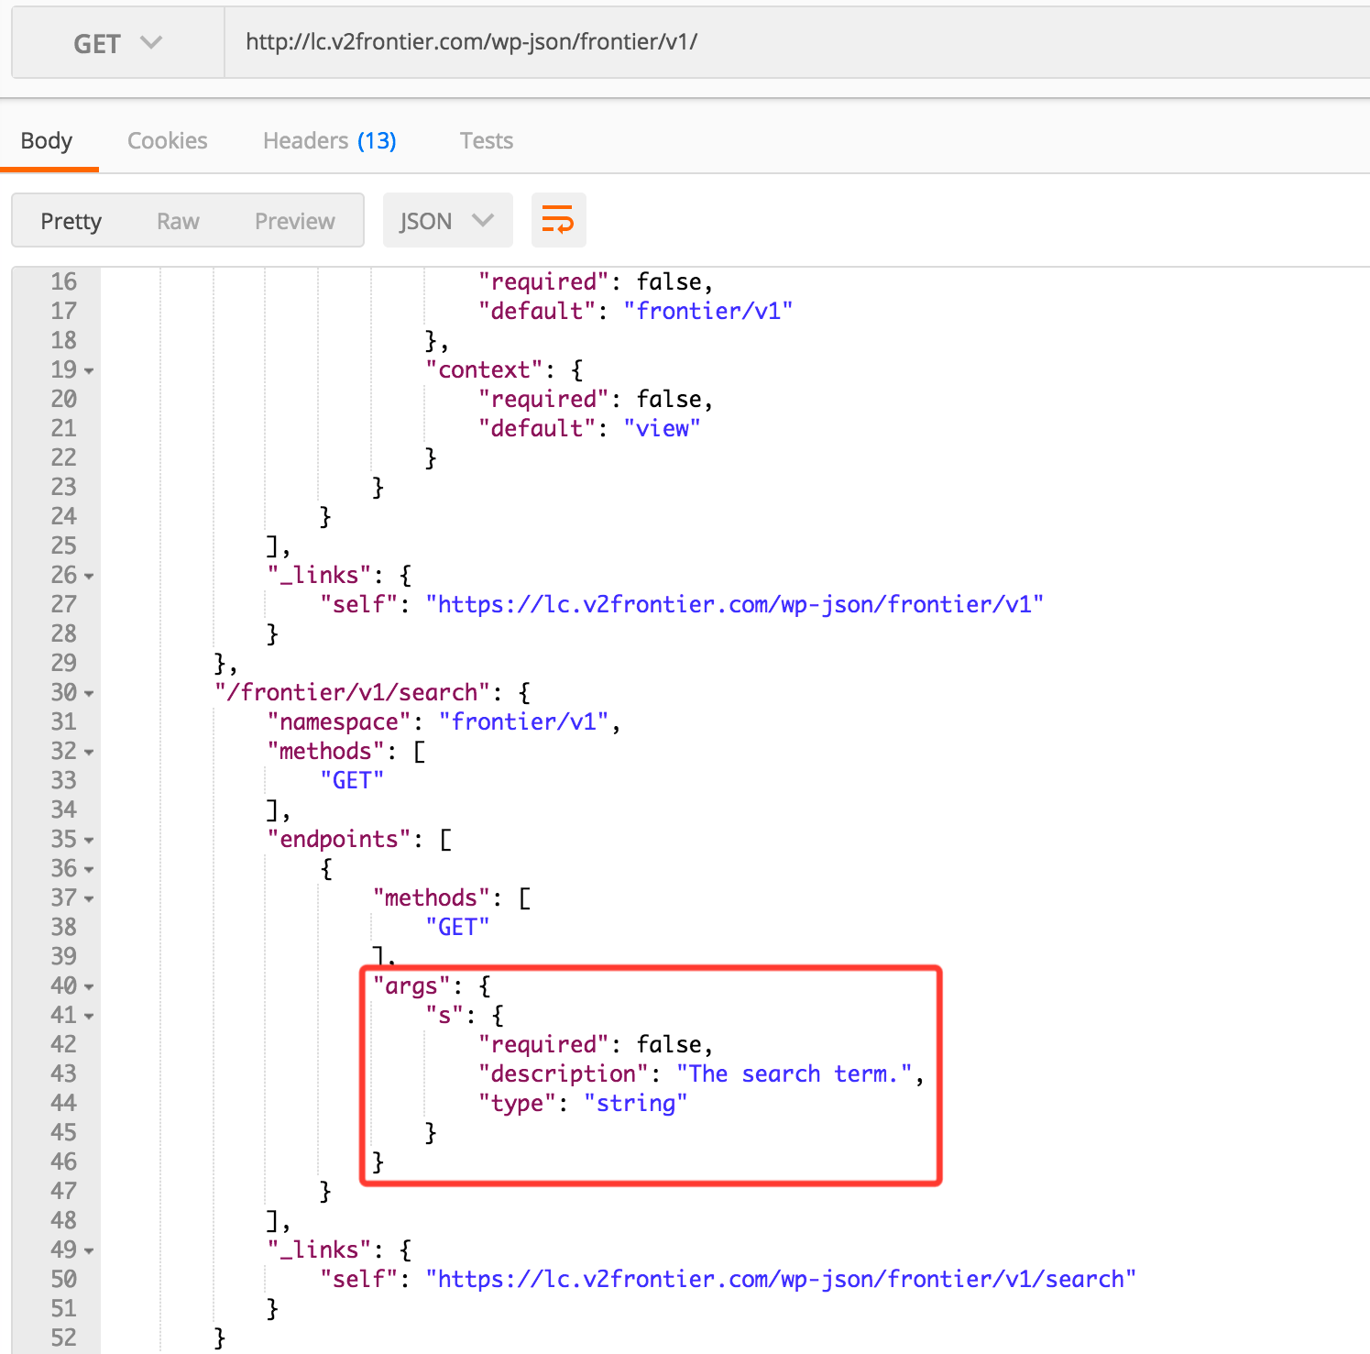
Task: Select the Raw view mode
Action: pos(178,221)
